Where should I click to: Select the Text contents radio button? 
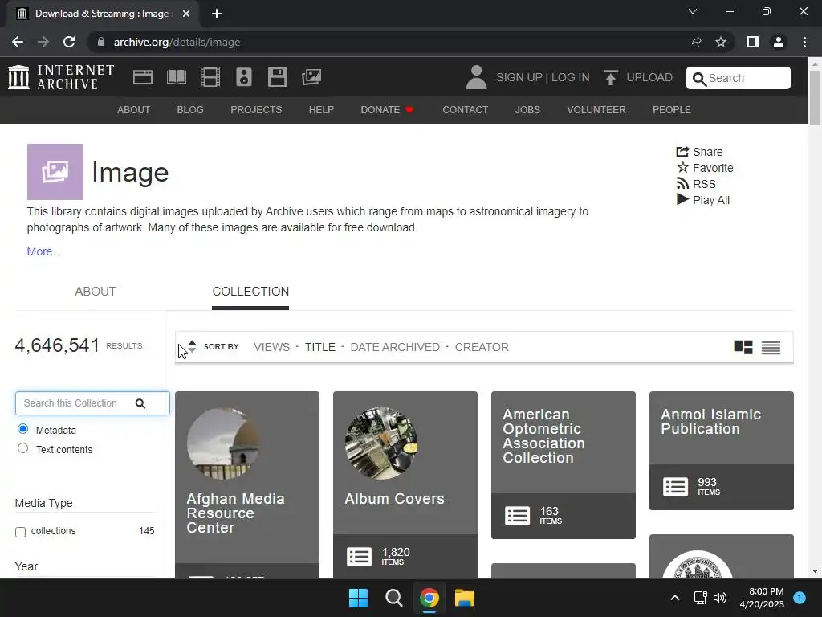point(22,448)
